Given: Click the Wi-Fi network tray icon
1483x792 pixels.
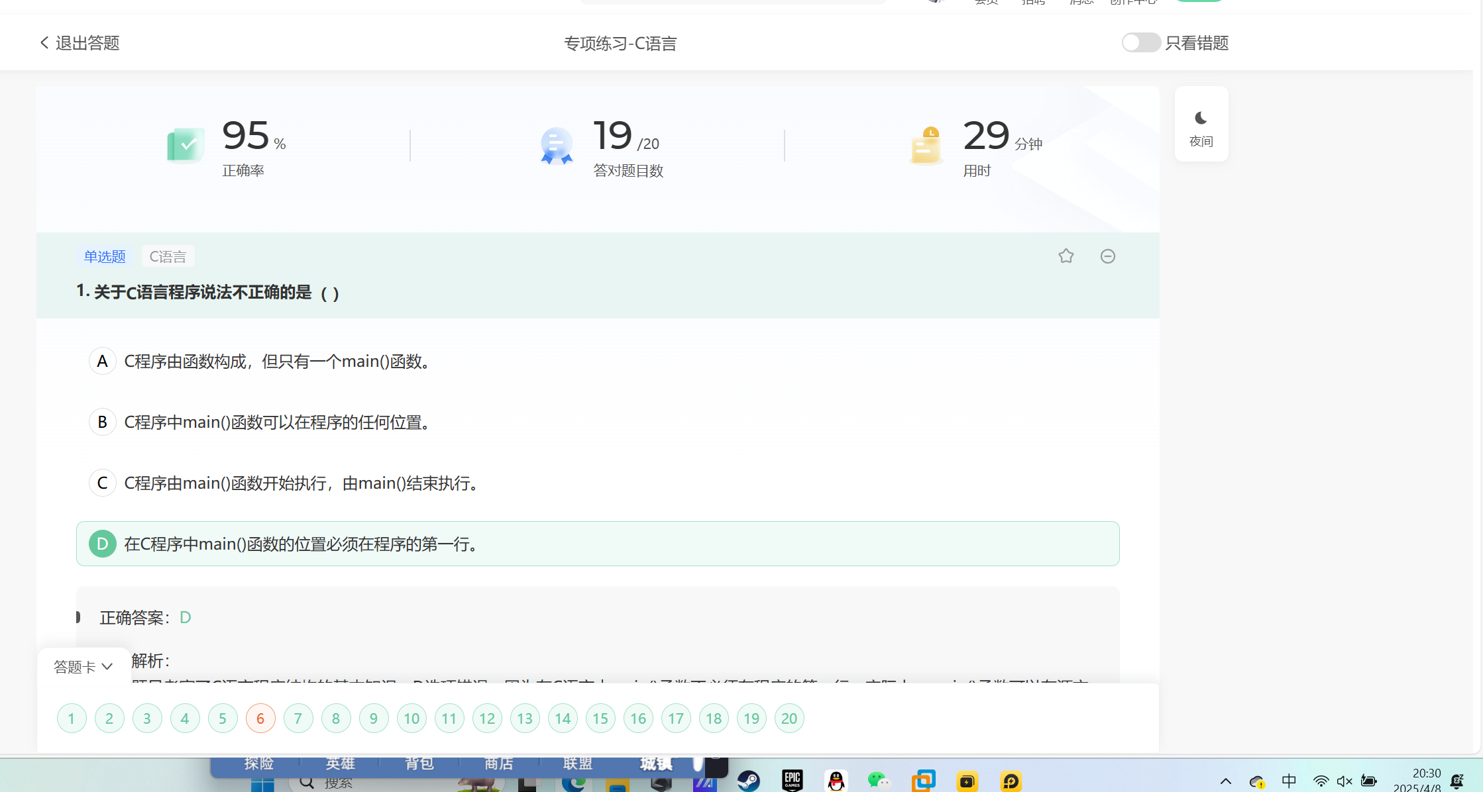Looking at the screenshot, I should point(1321,781).
